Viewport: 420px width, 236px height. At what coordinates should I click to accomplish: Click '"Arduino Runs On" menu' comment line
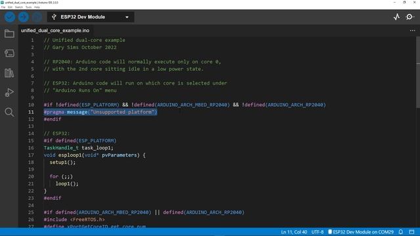(80, 90)
